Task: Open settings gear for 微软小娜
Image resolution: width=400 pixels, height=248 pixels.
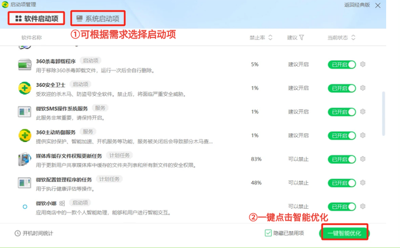Action: 363,206
